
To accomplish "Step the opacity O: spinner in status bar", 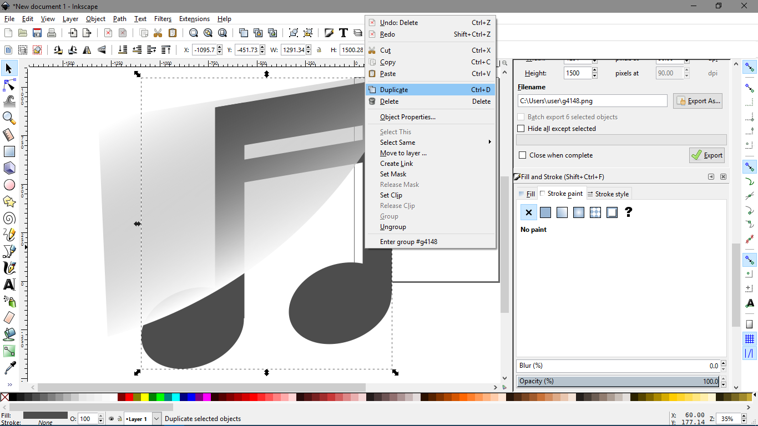I will [x=100, y=419].
